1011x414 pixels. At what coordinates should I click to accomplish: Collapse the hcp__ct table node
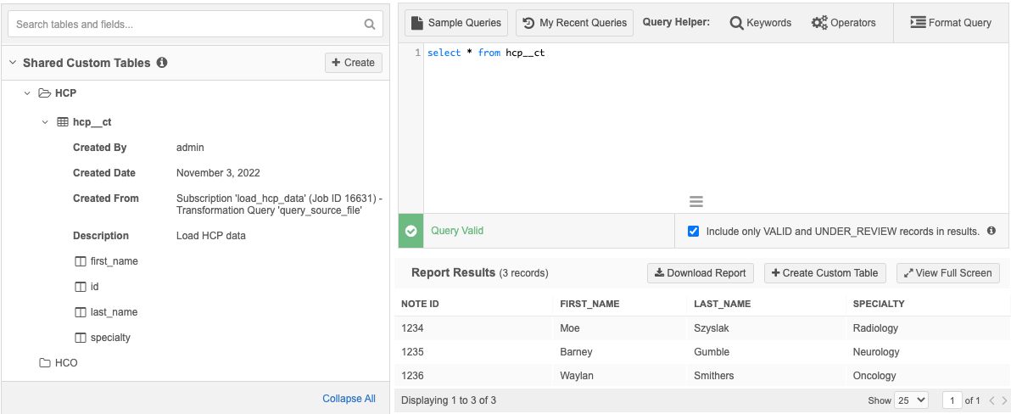pos(45,122)
